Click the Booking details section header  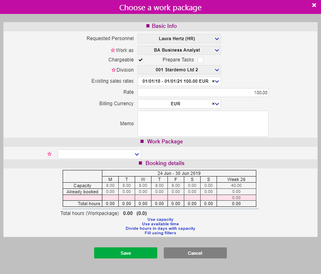[160, 163]
